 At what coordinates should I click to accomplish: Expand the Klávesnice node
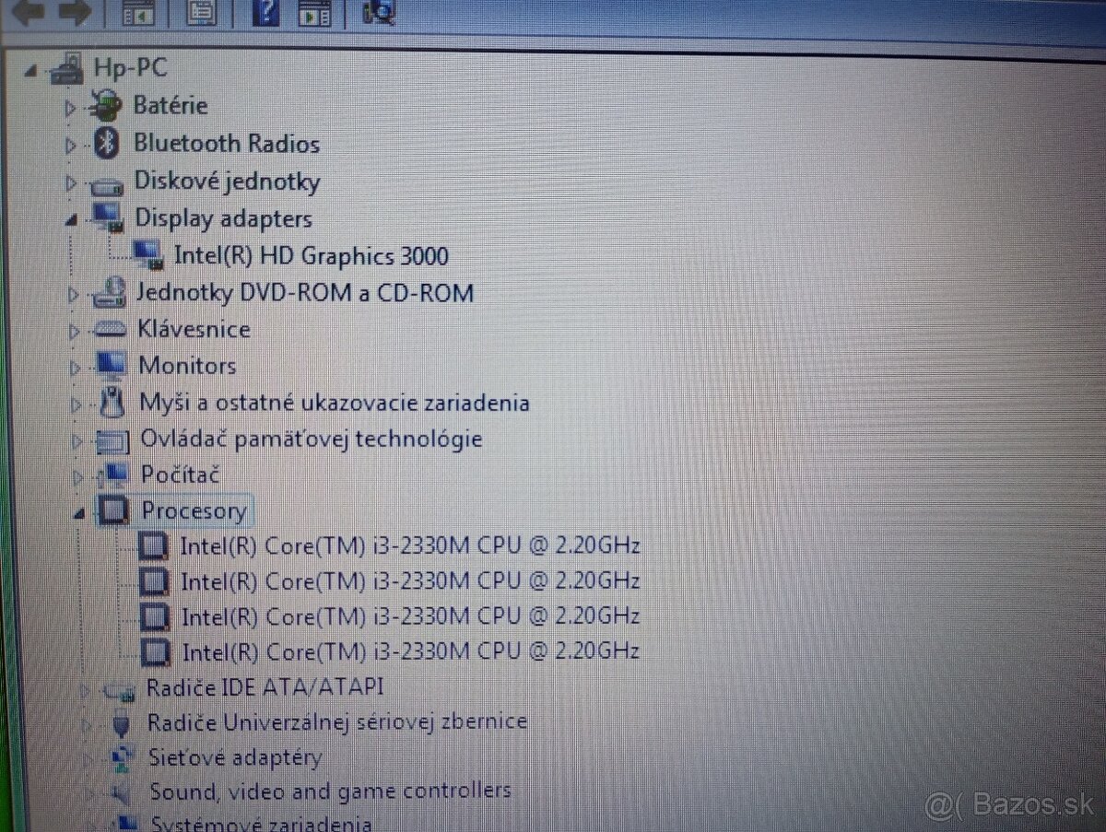point(74,331)
